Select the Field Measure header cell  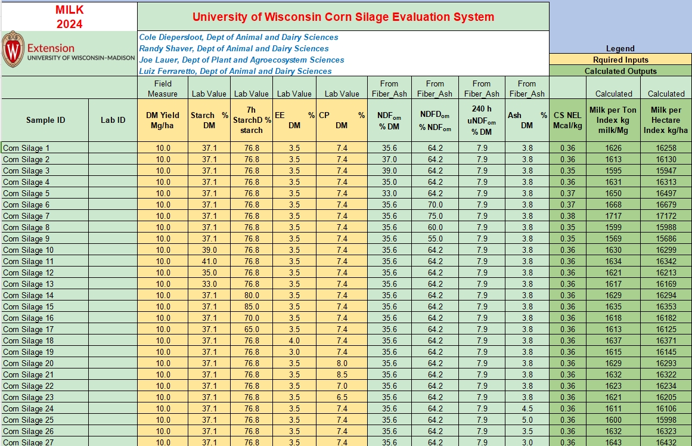[163, 88]
